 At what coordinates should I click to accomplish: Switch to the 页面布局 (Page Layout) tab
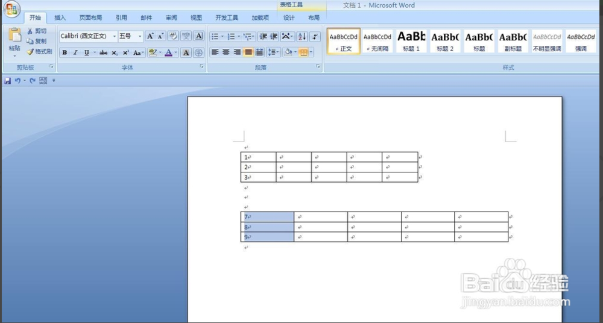tap(91, 17)
